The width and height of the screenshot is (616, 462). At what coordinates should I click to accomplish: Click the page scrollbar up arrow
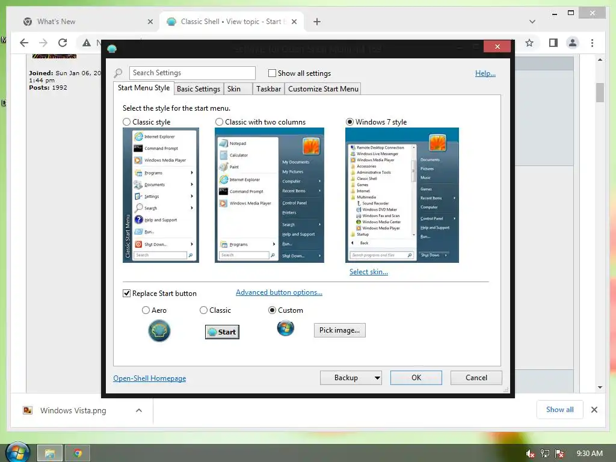point(600,60)
